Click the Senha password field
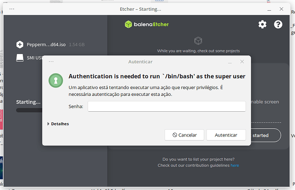 (x=167, y=107)
